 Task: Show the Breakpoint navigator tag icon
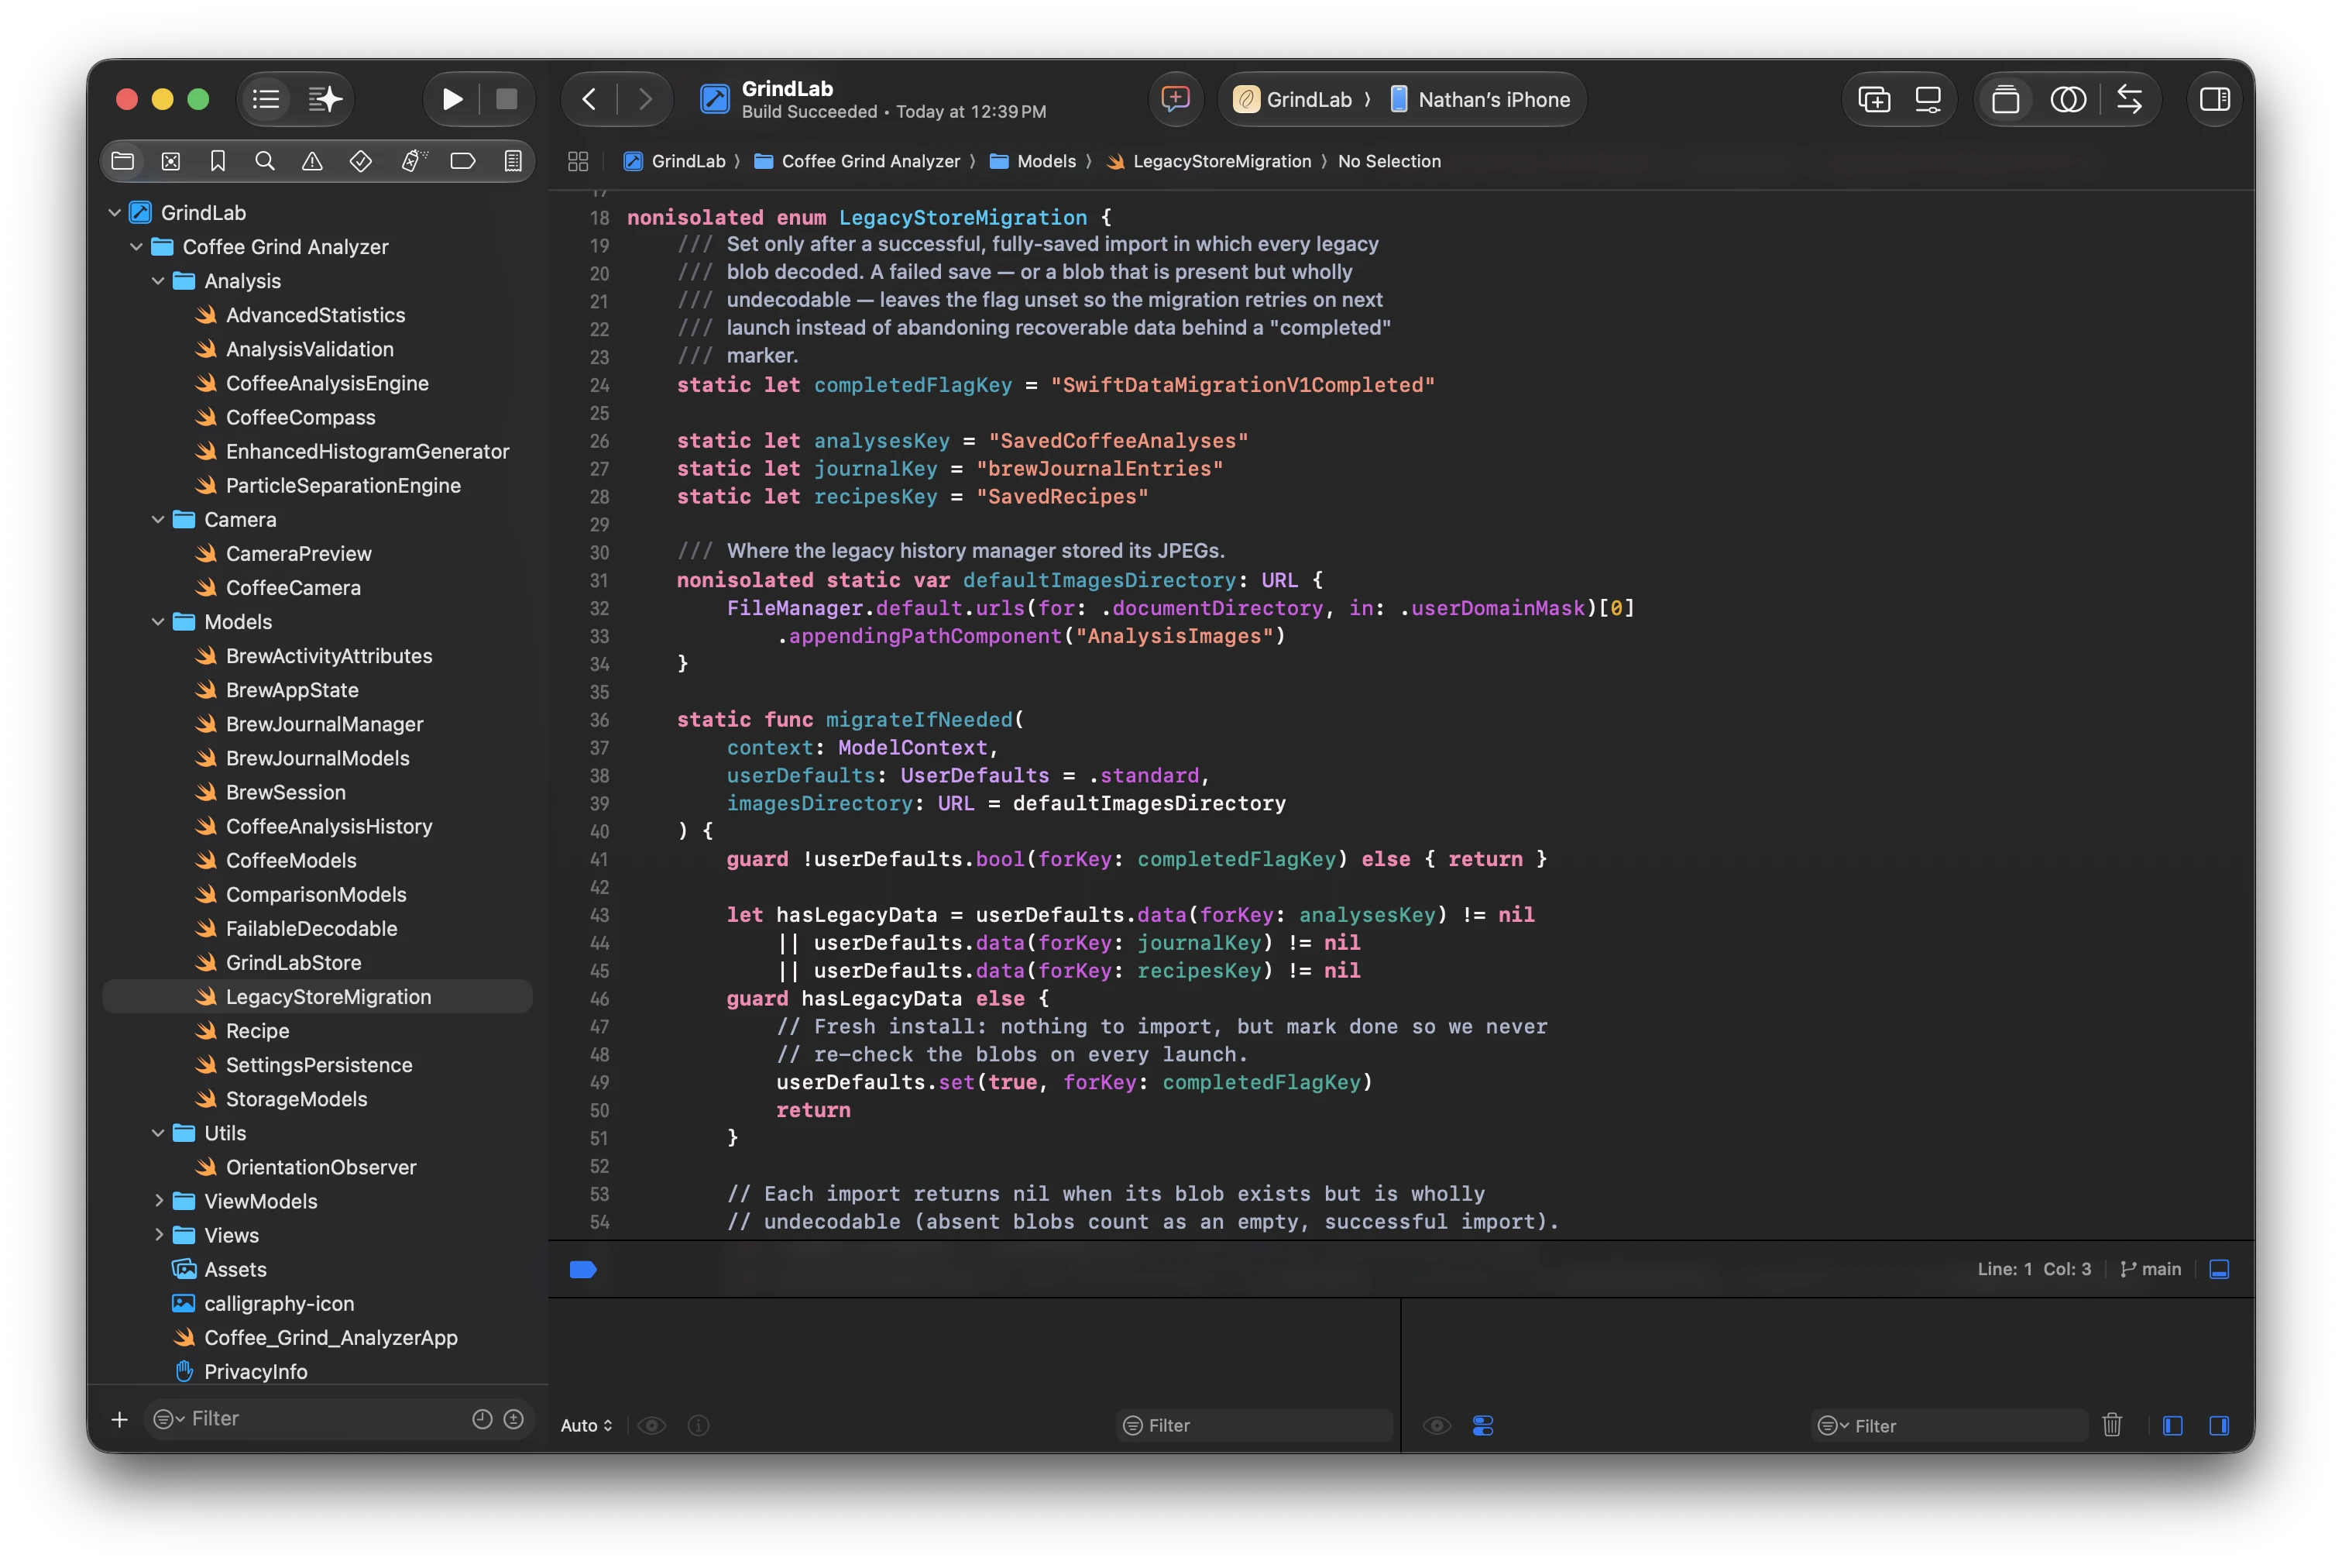pyautogui.click(x=463, y=161)
